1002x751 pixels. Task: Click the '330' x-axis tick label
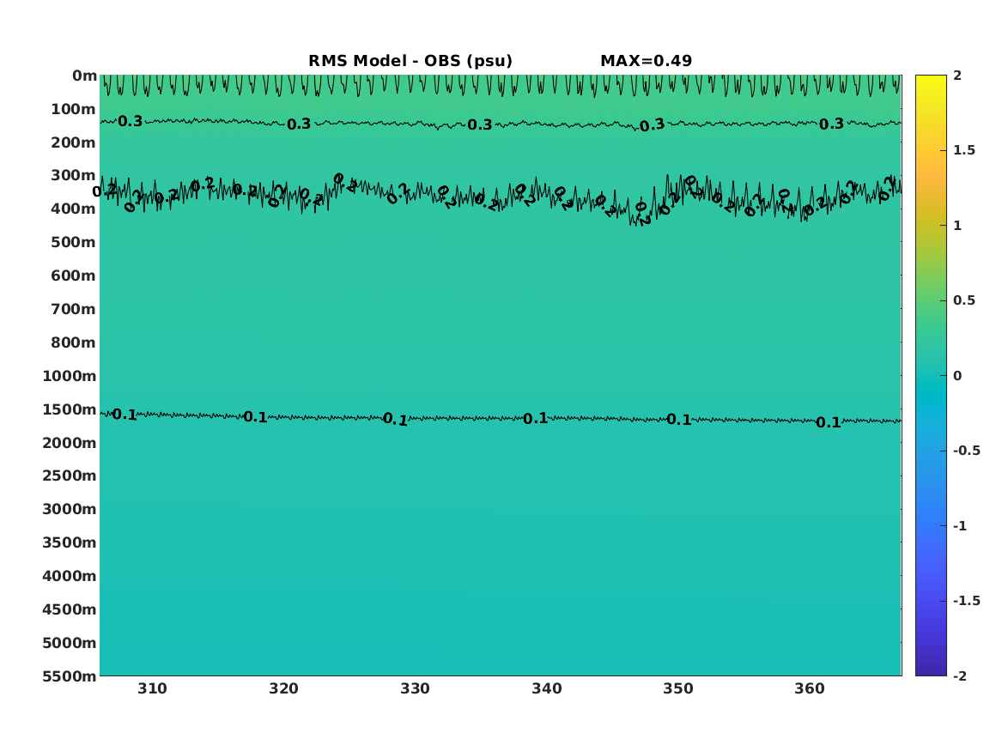[x=416, y=688]
